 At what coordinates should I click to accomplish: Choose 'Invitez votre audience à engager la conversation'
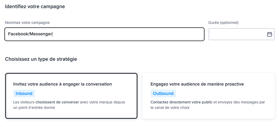click(x=63, y=84)
